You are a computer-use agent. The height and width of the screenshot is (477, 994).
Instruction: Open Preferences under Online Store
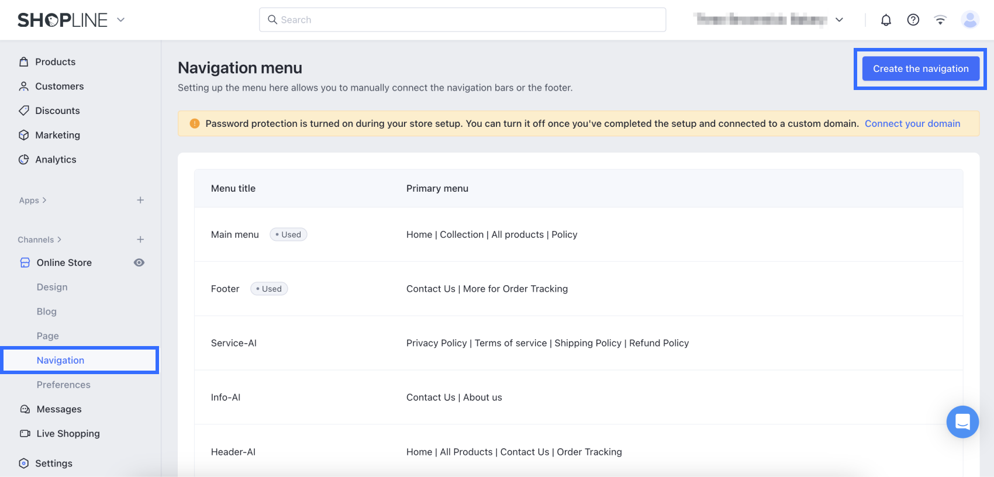pyautogui.click(x=64, y=385)
